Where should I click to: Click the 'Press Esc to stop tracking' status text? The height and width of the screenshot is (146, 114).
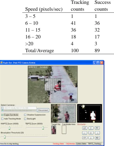[x=9, y=144]
